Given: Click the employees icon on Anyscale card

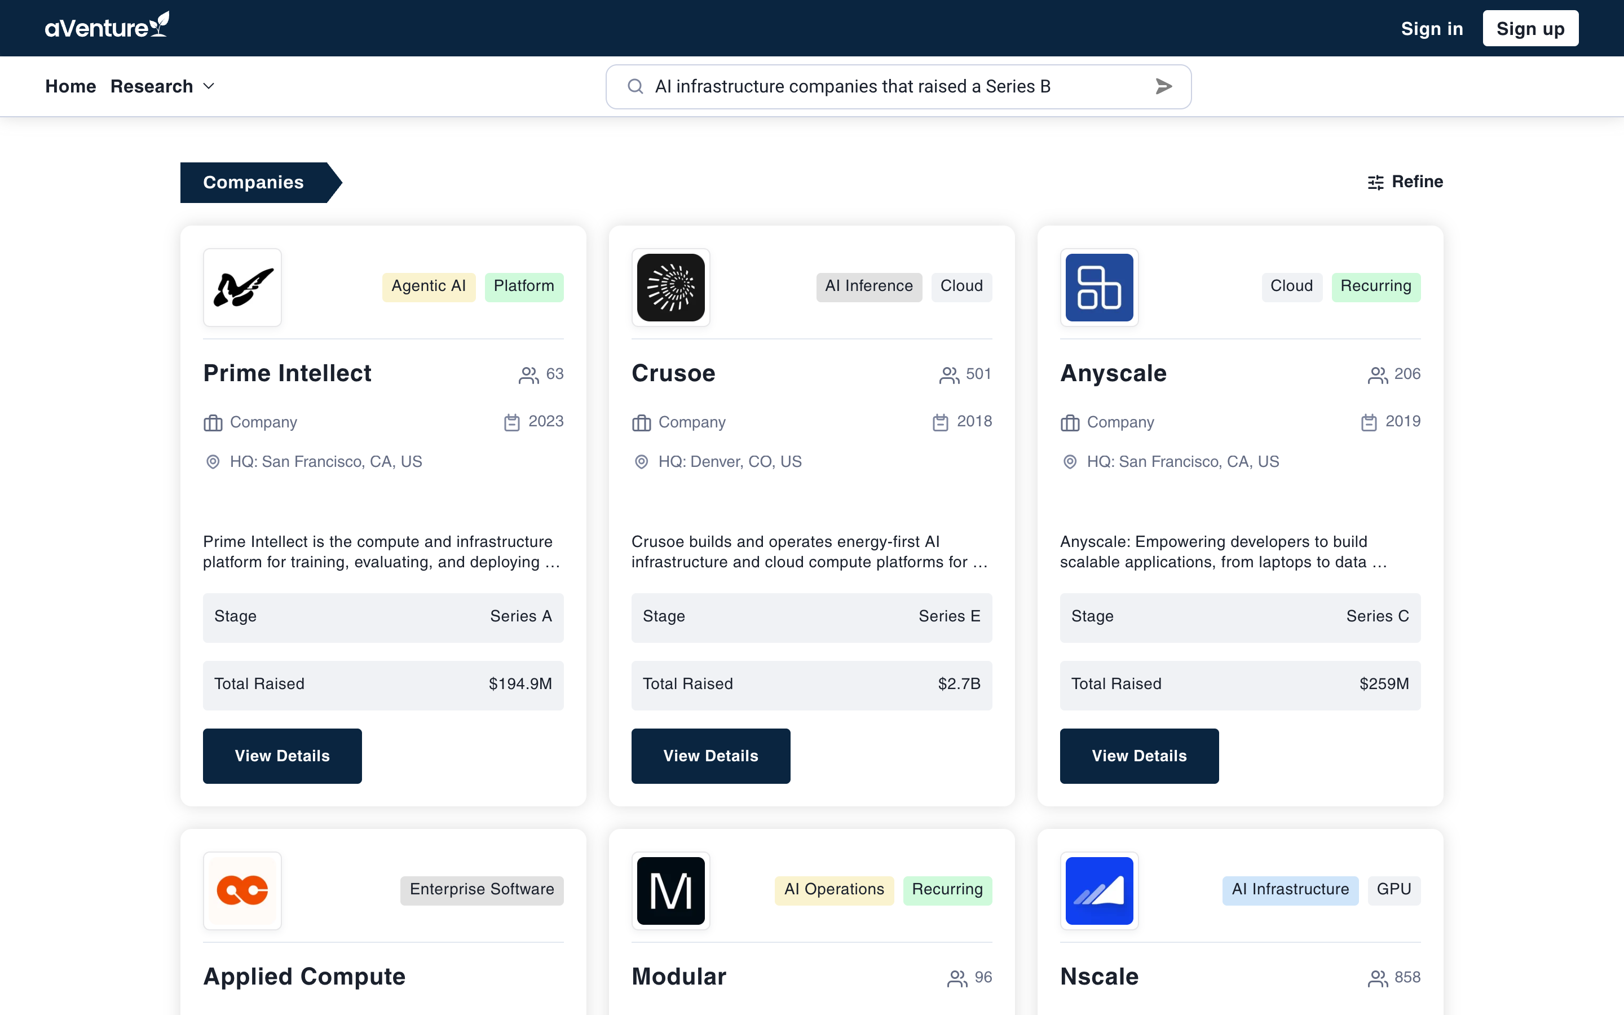Looking at the screenshot, I should [1378, 374].
